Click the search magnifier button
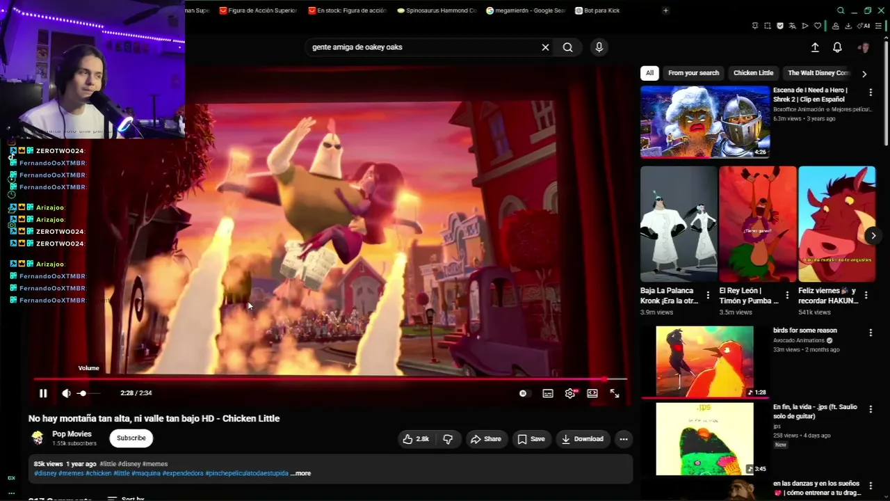Screen dimensions: 890x501 tap(568, 47)
